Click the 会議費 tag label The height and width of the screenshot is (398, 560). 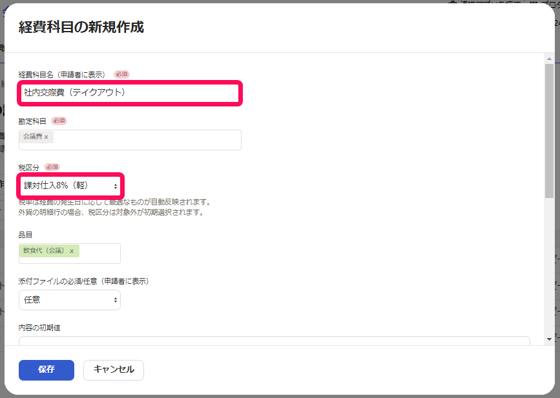[x=33, y=137]
